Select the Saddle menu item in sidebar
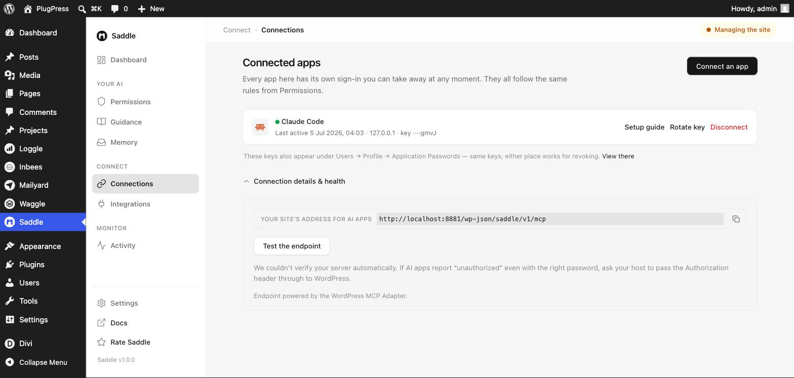This screenshot has width=794, height=378. [x=43, y=222]
